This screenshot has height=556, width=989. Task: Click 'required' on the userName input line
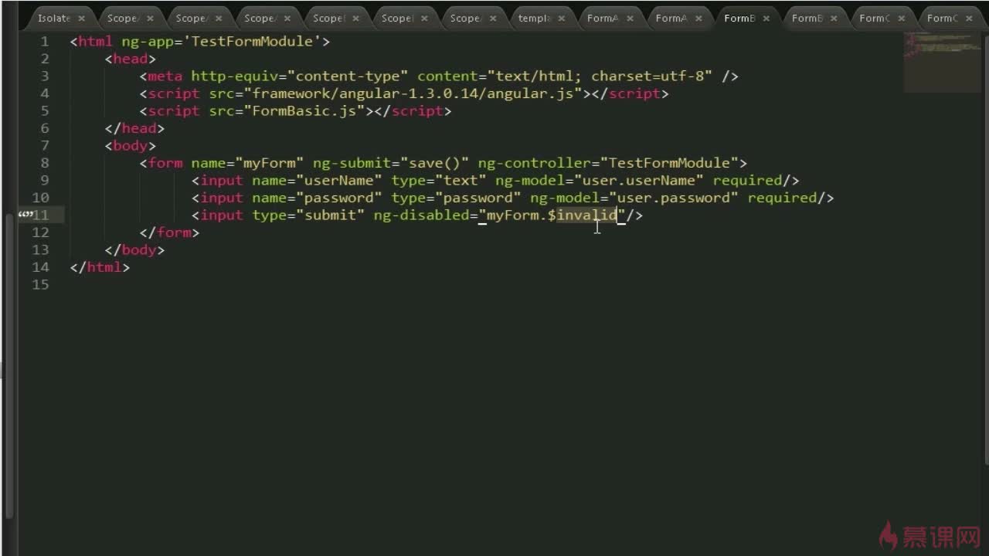747,180
